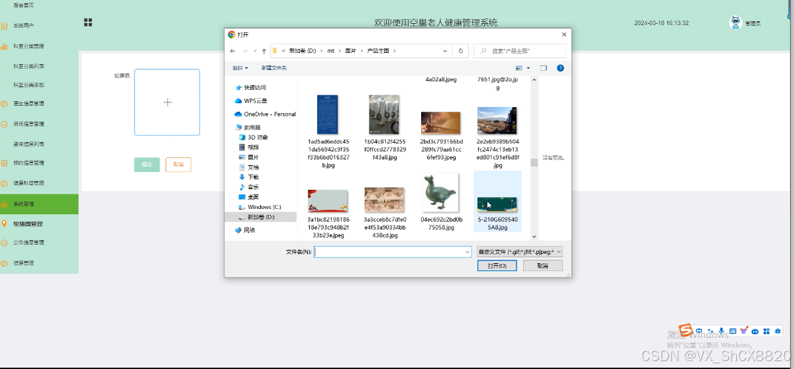This screenshot has height=369, width=794.
Task: Click the search box for 产品主图
Action: click(520, 51)
